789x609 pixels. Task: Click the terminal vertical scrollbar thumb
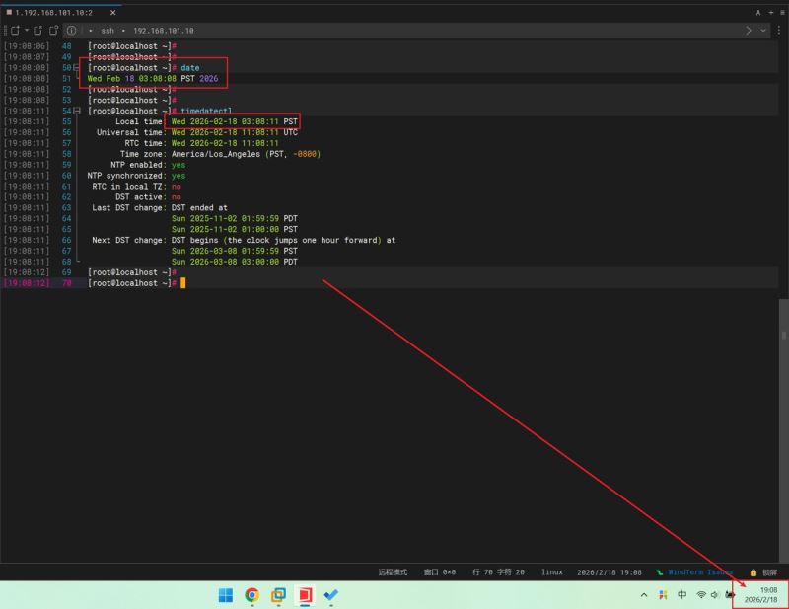[784, 336]
